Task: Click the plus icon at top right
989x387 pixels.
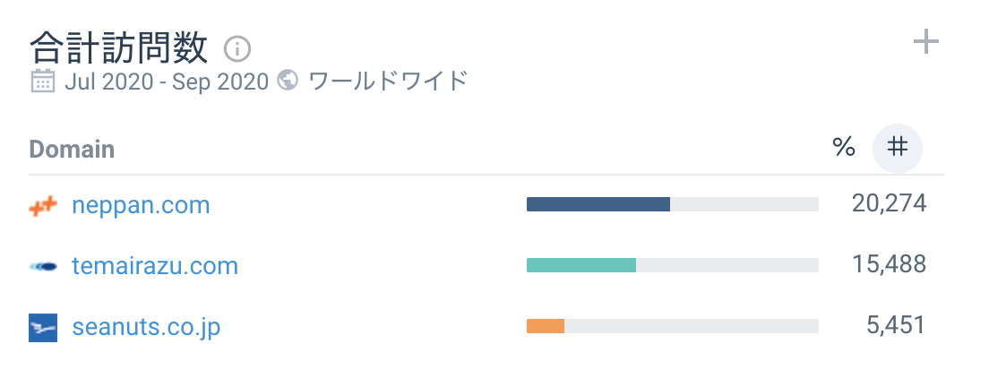Action: point(925,42)
